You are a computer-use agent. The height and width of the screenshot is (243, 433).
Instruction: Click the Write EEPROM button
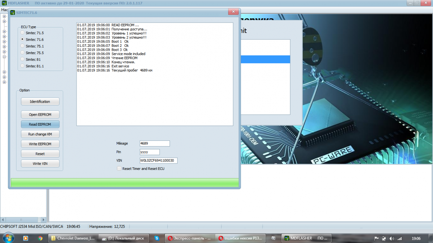coord(40,144)
